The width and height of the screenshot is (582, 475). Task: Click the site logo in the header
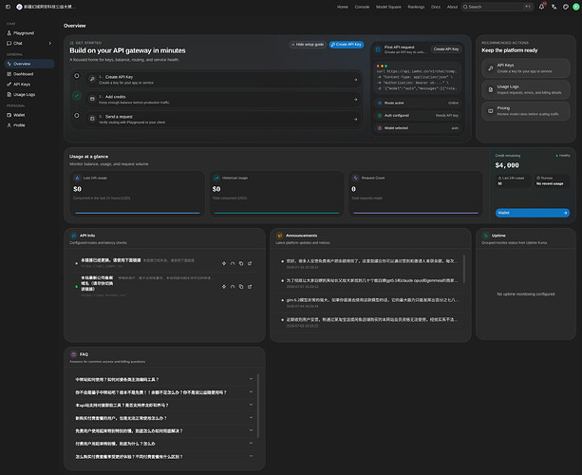19,7
